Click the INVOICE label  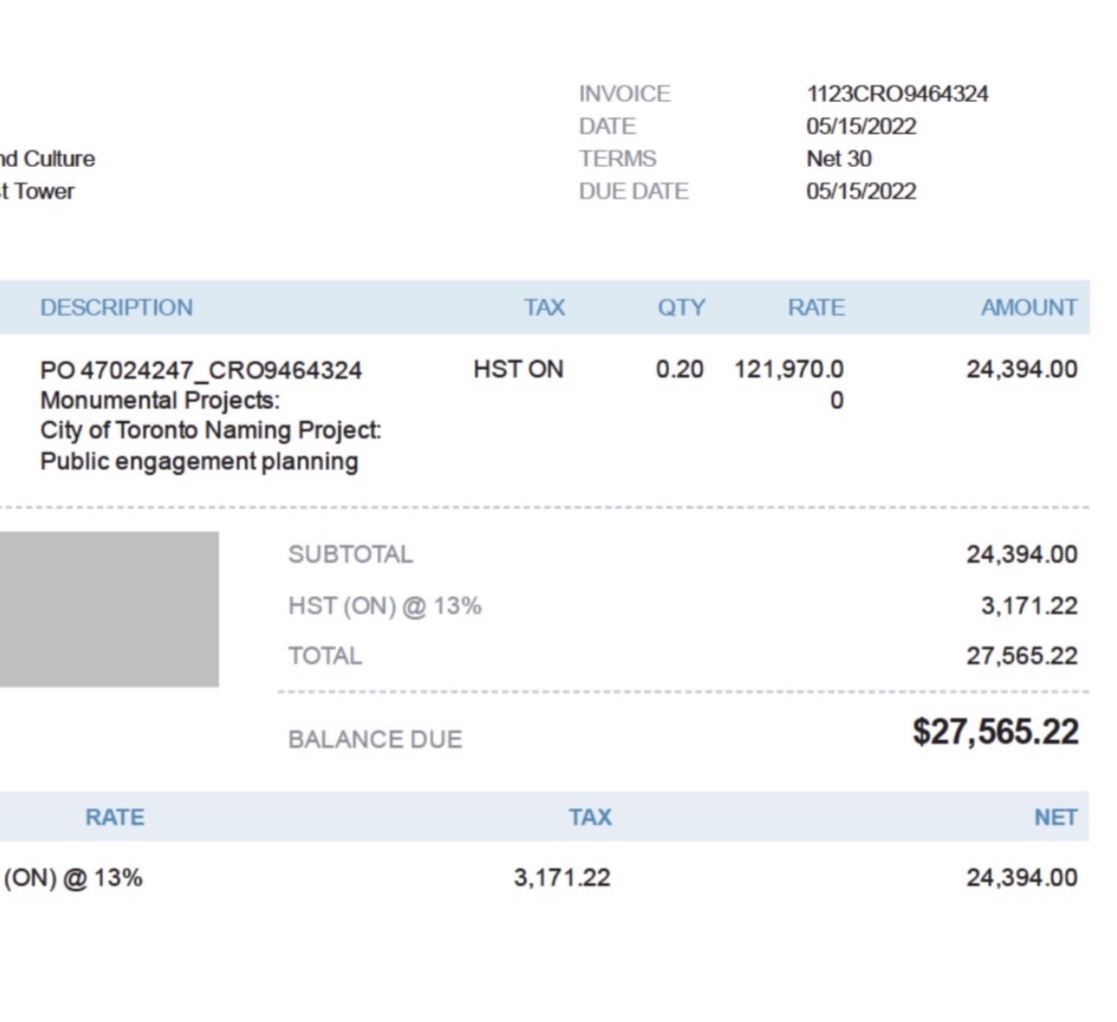pos(624,93)
